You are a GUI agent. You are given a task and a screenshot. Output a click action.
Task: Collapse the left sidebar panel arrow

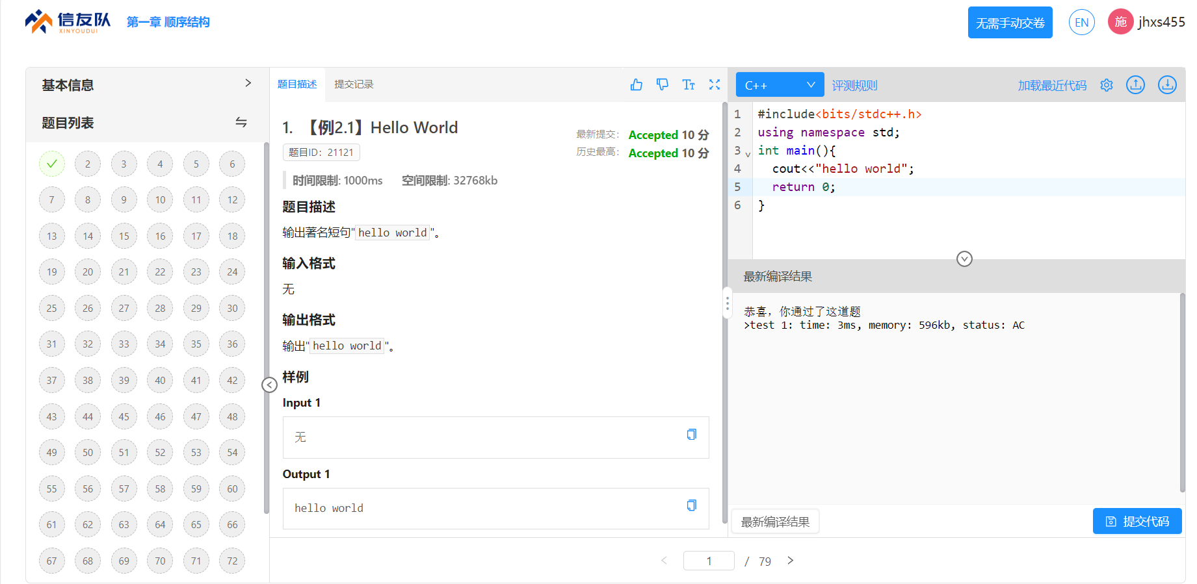point(269,385)
